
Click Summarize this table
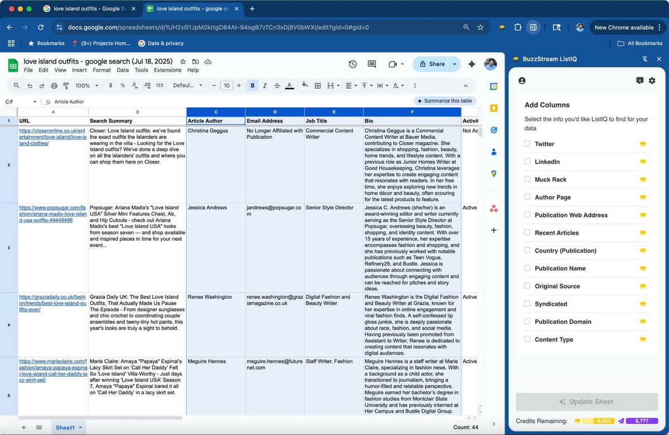[445, 100]
